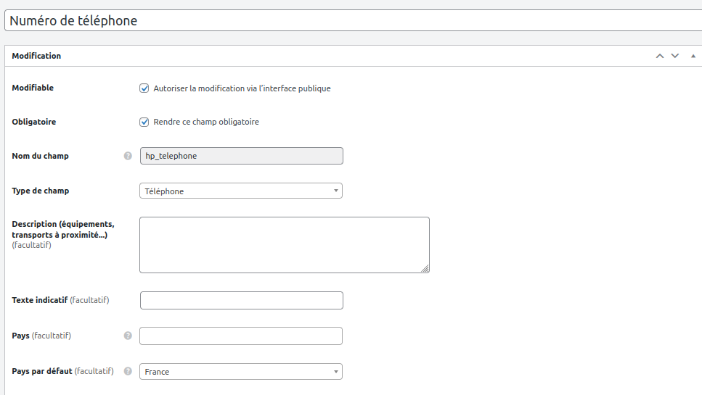Click the Description textarea resize handle

click(425, 268)
